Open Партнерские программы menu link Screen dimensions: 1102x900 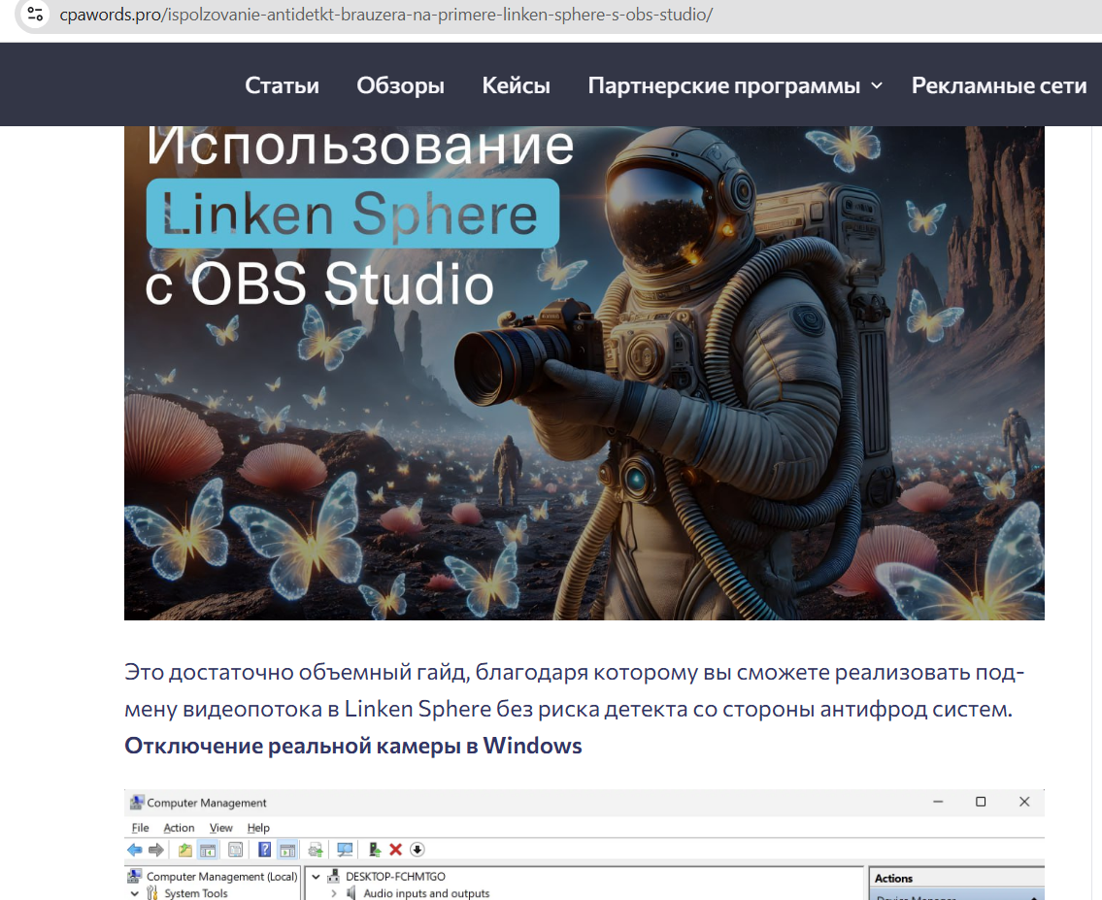coord(724,85)
